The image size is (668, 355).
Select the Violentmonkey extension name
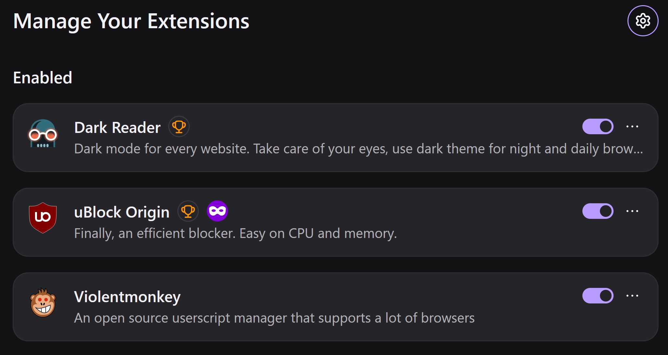[127, 297]
